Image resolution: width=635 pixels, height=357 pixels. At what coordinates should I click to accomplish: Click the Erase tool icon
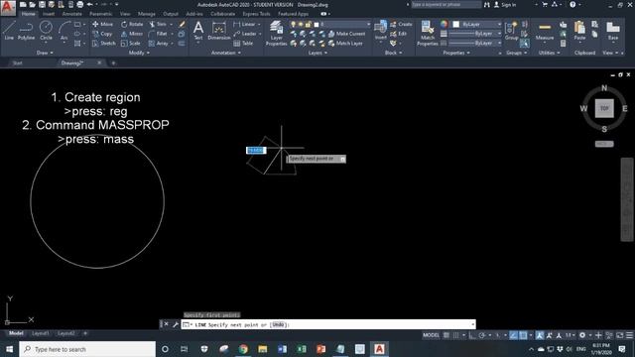click(x=182, y=24)
